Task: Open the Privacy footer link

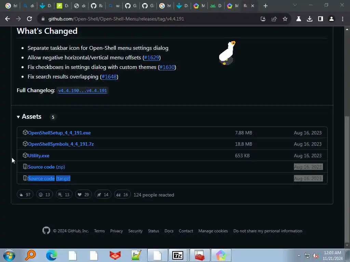Action: 117,231
